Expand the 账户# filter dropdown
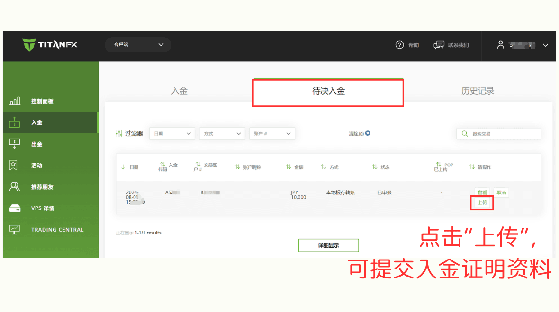This screenshot has height=312, width=559. click(x=272, y=133)
